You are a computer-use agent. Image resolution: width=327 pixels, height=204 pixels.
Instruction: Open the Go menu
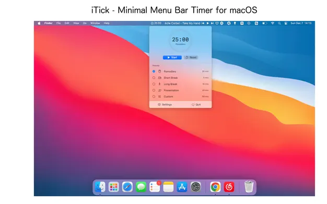click(85, 23)
